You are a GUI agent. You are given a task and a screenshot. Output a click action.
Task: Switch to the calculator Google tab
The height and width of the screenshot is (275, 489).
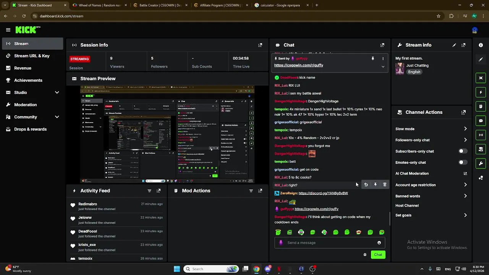coord(282,5)
